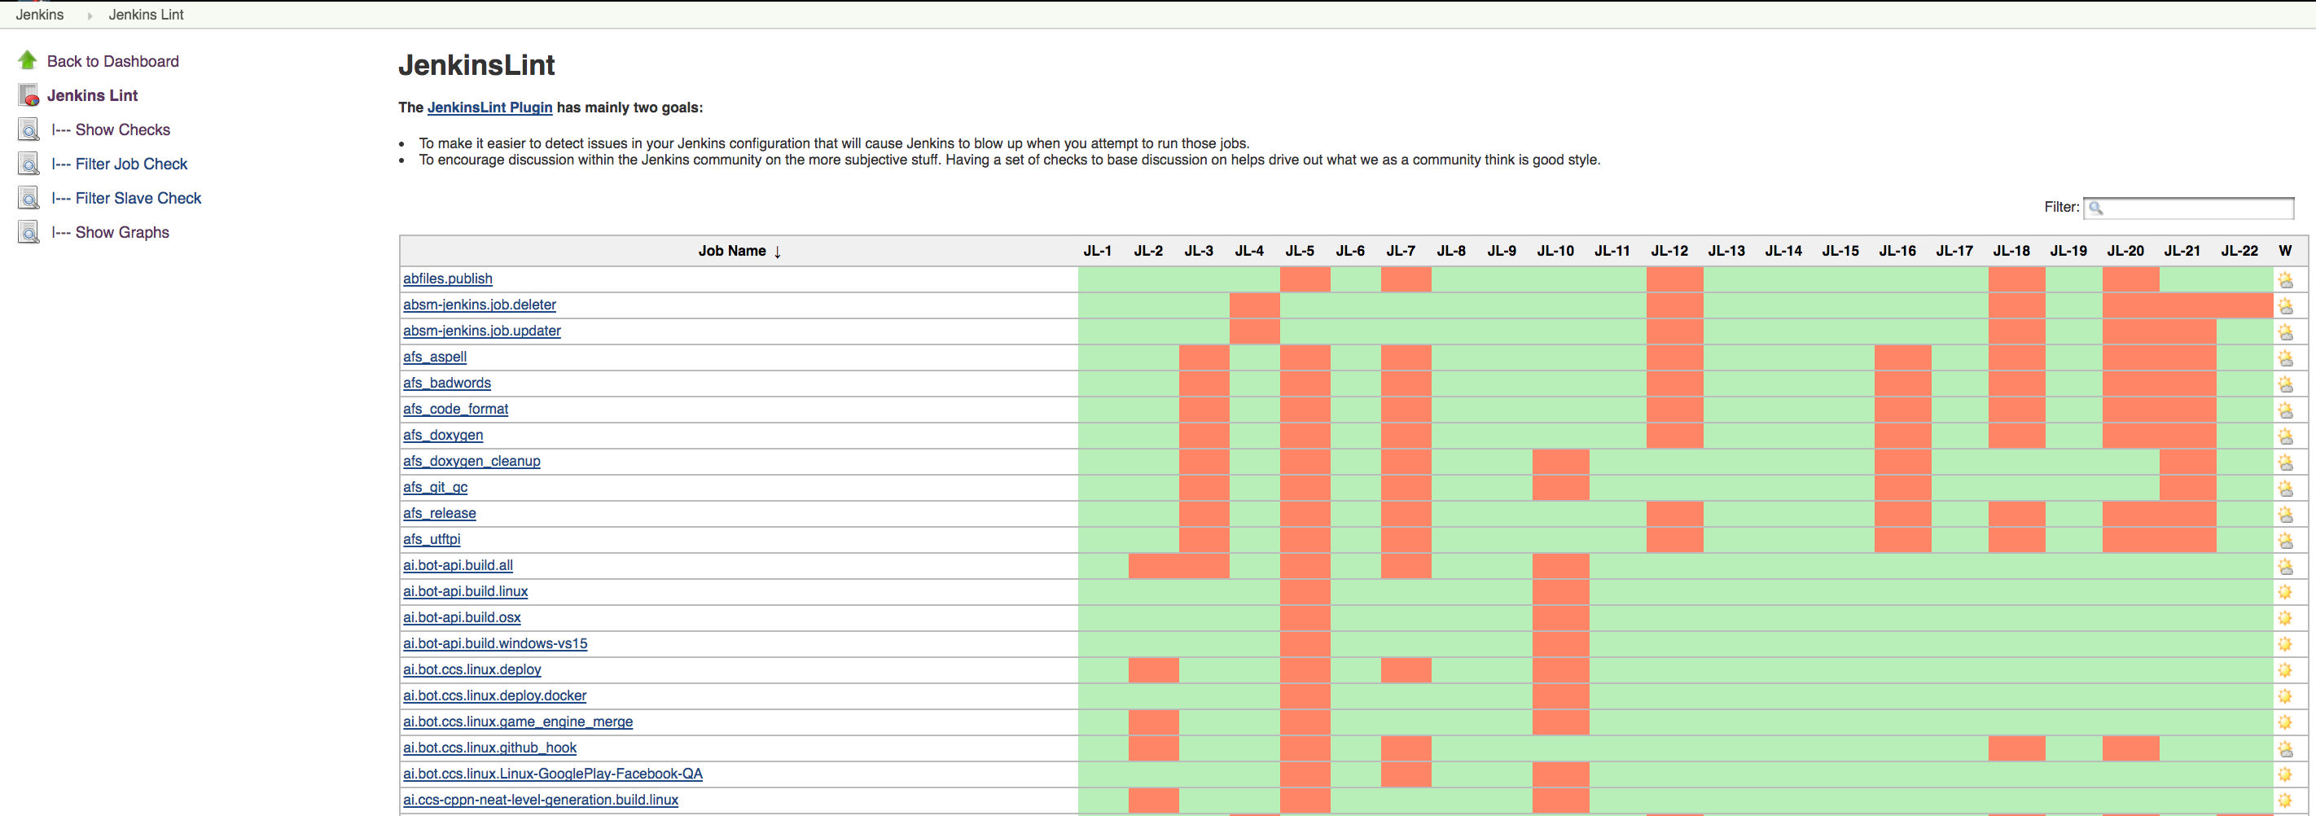The image size is (2316, 816).
Task: Click Jenkins Lint breadcrumb item
Action: 146,15
